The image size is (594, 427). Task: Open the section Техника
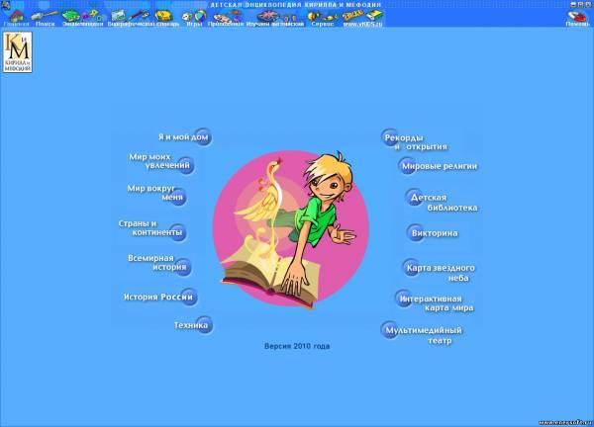click(x=193, y=325)
